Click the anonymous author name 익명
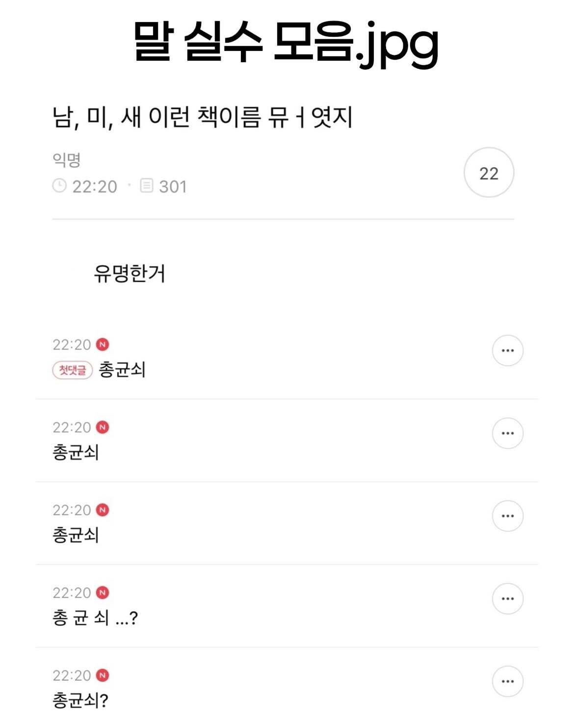 point(66,159)
